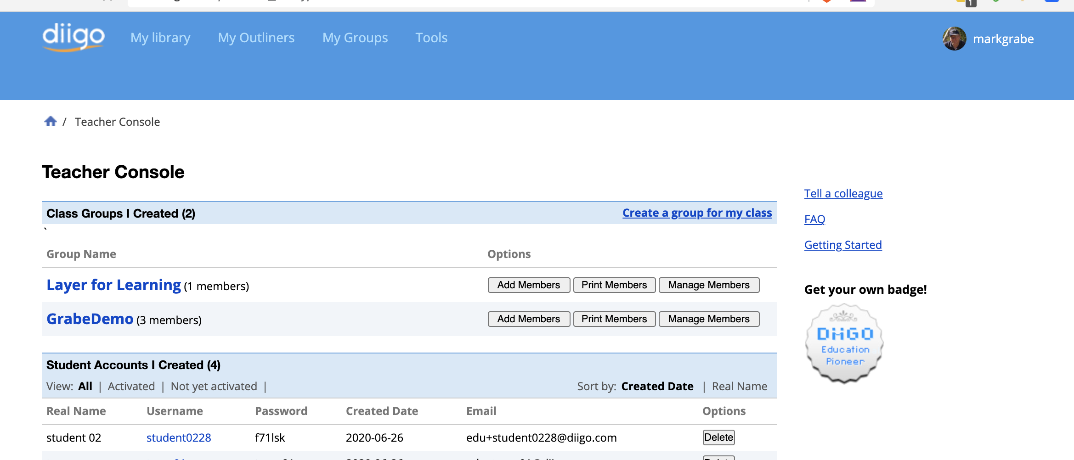Filter to Not yet activated accounts
The width and height of the screenshot is (1074, 460).
click(214, 387)
